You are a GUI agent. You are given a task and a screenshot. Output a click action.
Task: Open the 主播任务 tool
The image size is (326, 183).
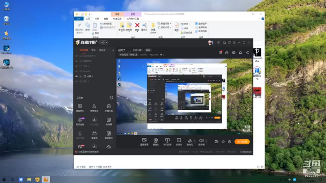(x=109, y=108)
